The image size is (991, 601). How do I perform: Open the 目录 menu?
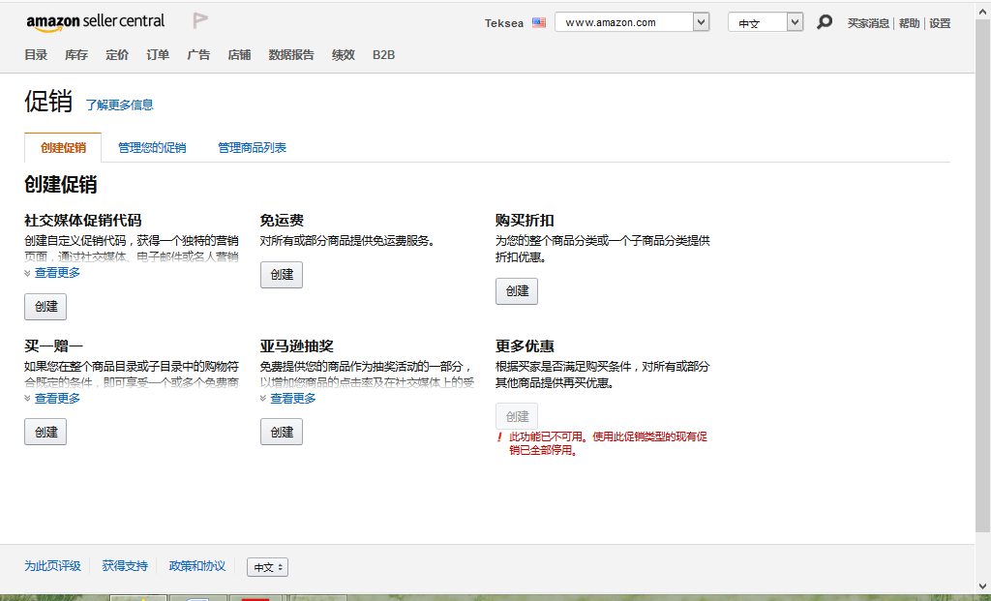(x=36, y=55)
